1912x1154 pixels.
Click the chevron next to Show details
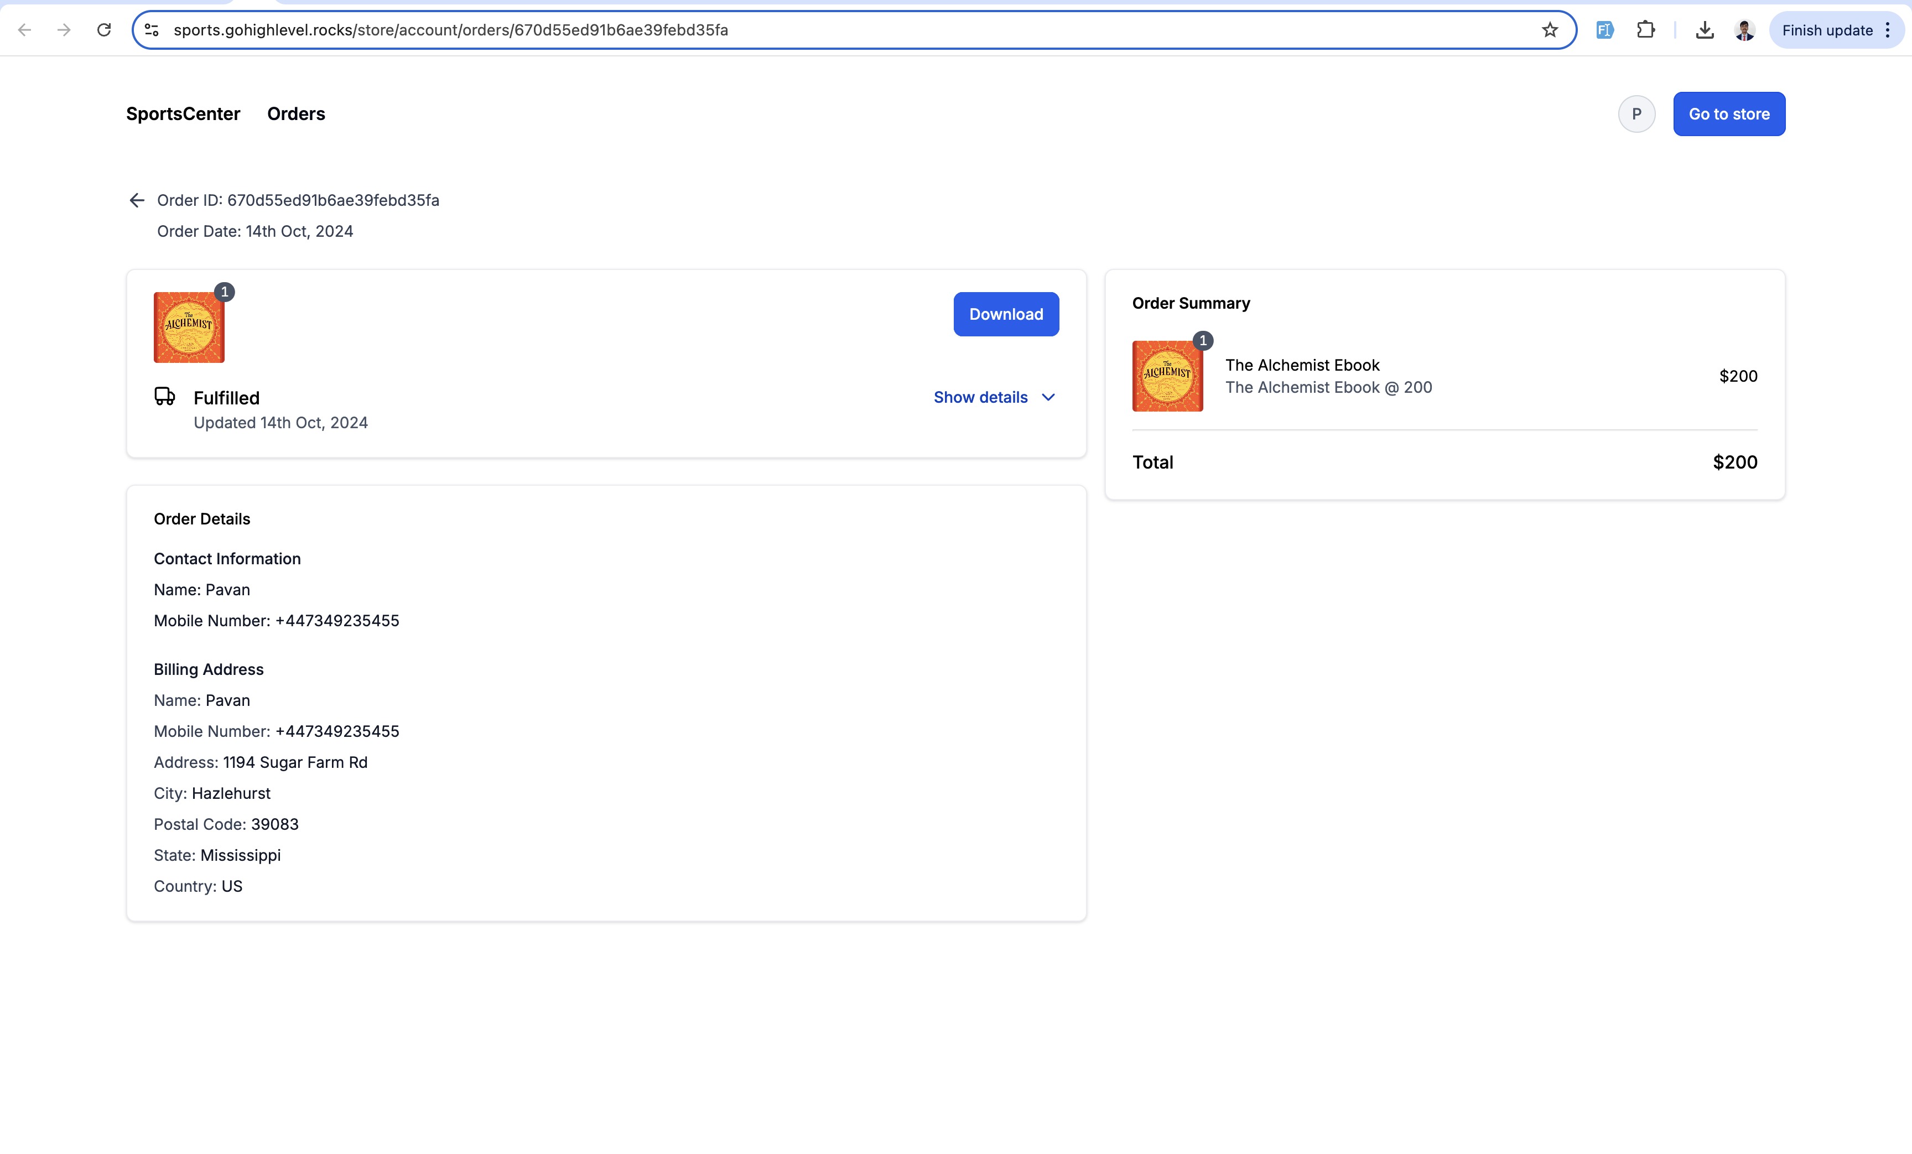[1048, 397]
